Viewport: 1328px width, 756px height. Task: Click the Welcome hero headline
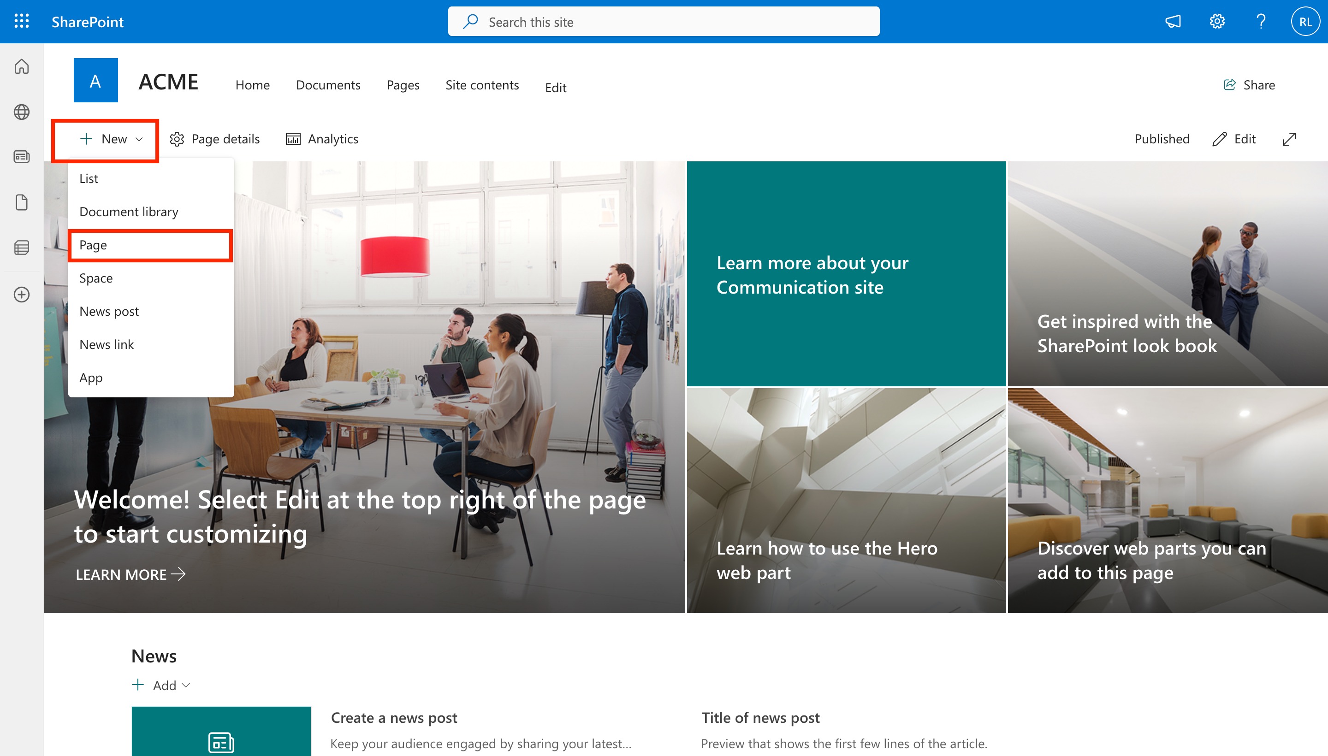pyautogui.click(x=360, y=517)
